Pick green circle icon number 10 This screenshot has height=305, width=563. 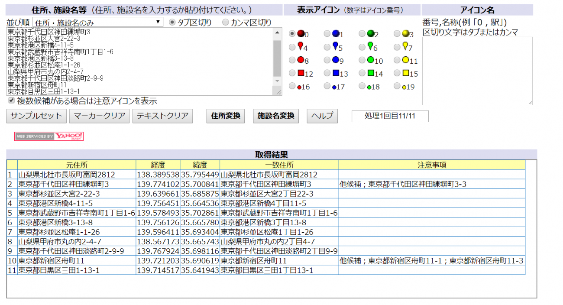click(362, 60)
